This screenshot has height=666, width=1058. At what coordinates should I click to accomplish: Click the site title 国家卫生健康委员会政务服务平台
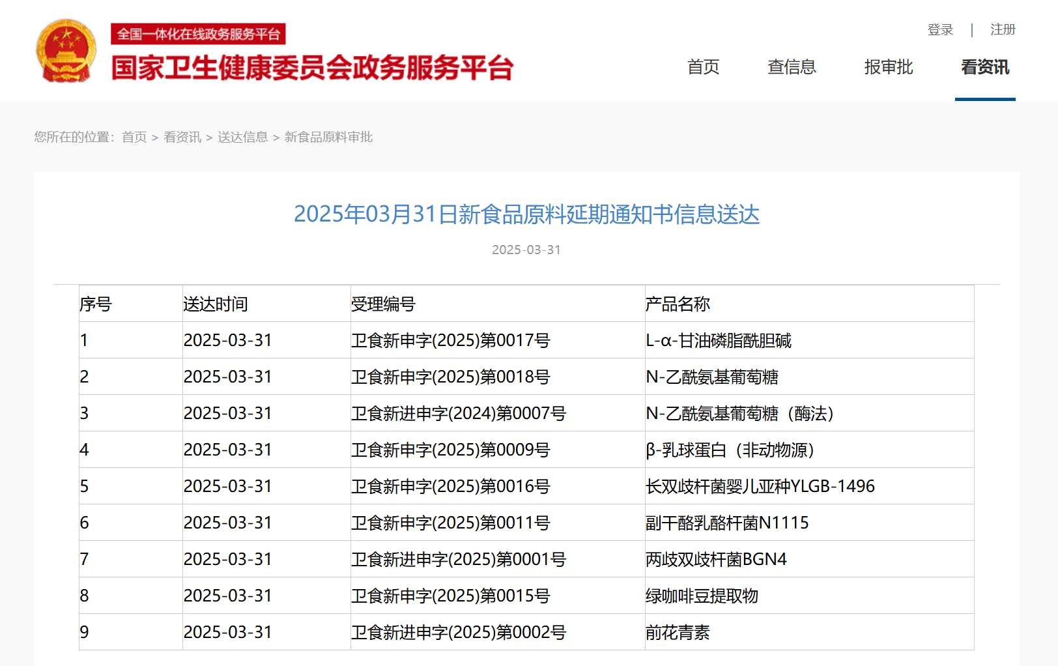[312, 68]
